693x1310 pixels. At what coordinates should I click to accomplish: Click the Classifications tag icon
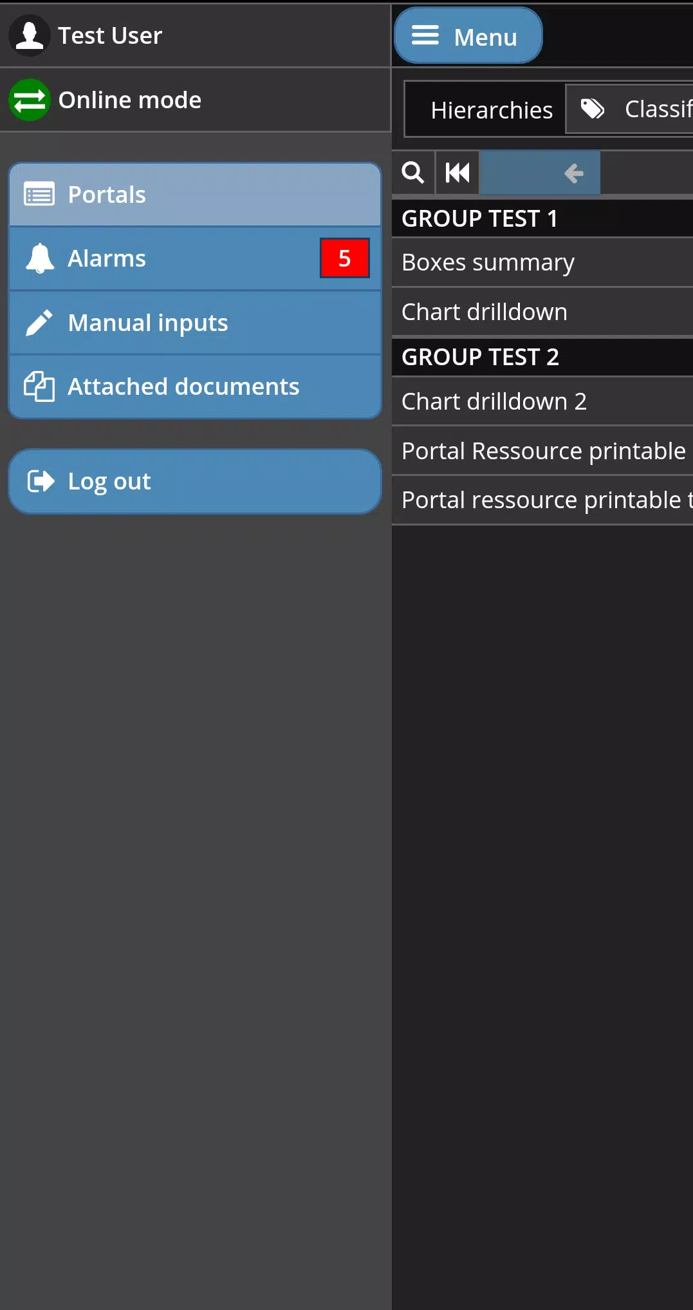pos(593,109)
